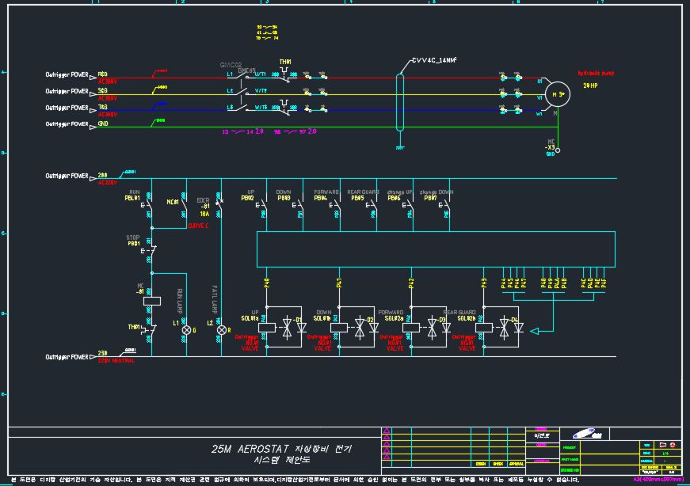Image resolution: width=690 pixels, height=486 pixels.
Task: Click the magenta 98 — 97 2.0 annotation
Action: coord(295,131)
